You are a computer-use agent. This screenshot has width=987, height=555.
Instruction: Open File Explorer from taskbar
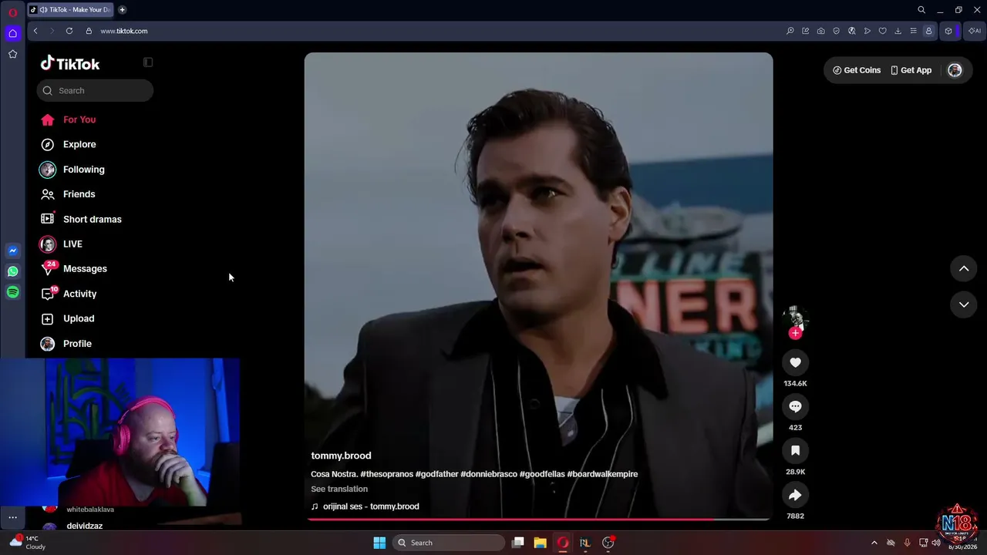tap(540, 543)
